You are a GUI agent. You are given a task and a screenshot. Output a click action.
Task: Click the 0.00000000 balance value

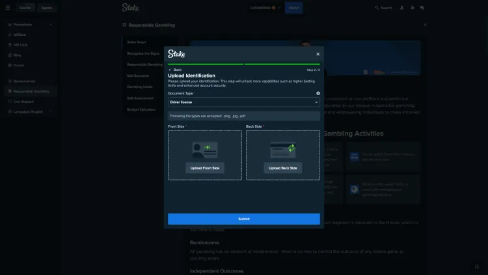pyautogui.click(x=260, y=8)
